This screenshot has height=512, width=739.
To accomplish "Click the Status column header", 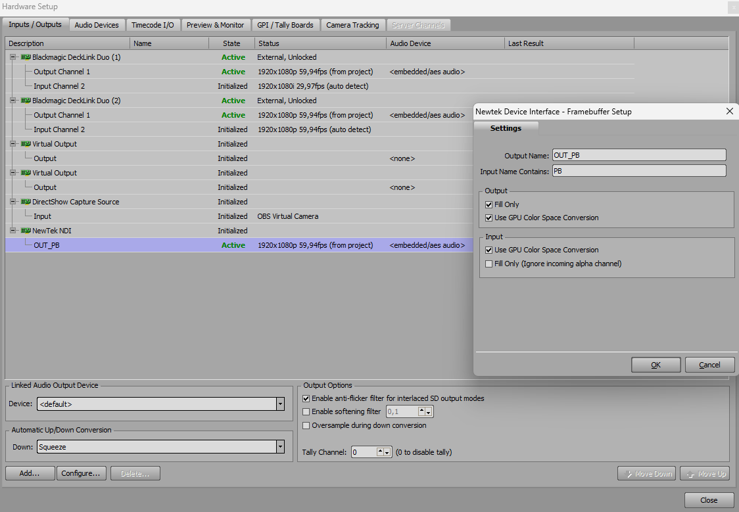I will tap(320, 43).
